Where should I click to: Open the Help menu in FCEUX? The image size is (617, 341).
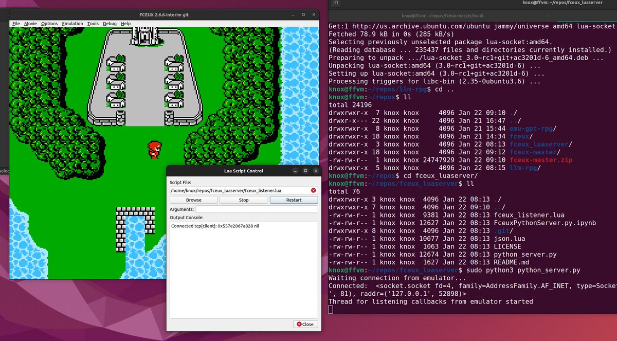[125, 23]
